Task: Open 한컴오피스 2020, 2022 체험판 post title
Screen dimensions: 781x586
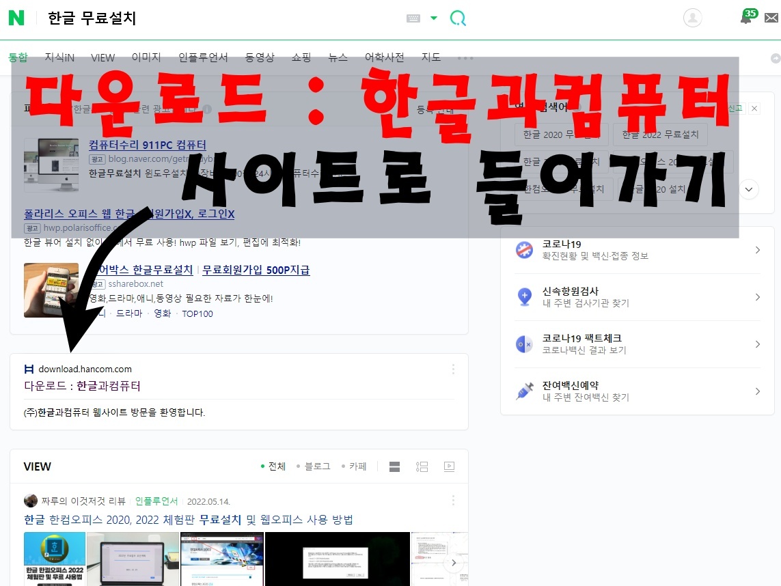Action: click(189, 520)
